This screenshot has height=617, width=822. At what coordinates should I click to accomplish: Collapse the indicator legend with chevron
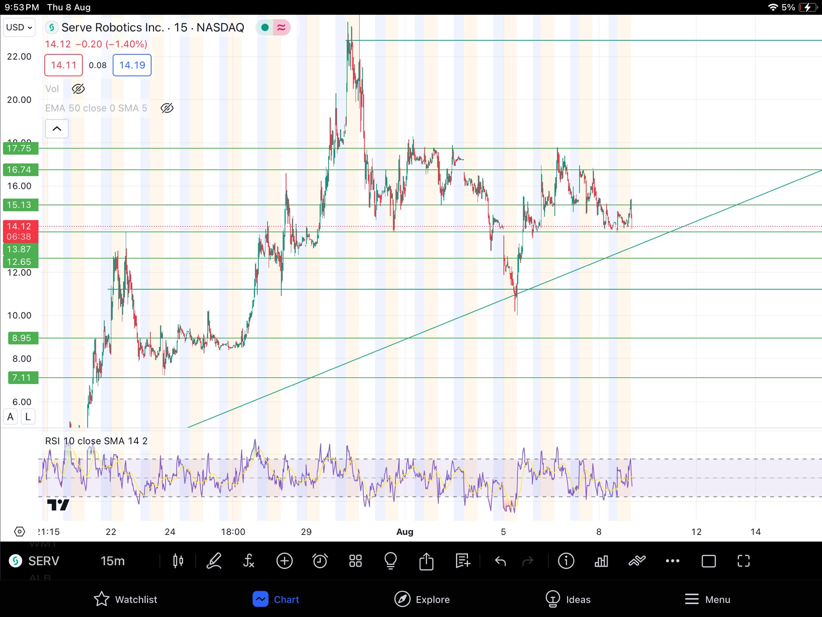(57, 129)
